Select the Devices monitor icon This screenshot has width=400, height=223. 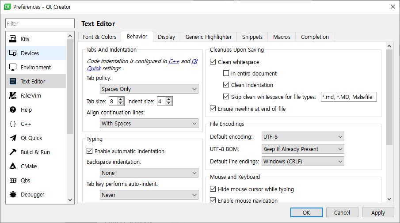tap(13, 53)
